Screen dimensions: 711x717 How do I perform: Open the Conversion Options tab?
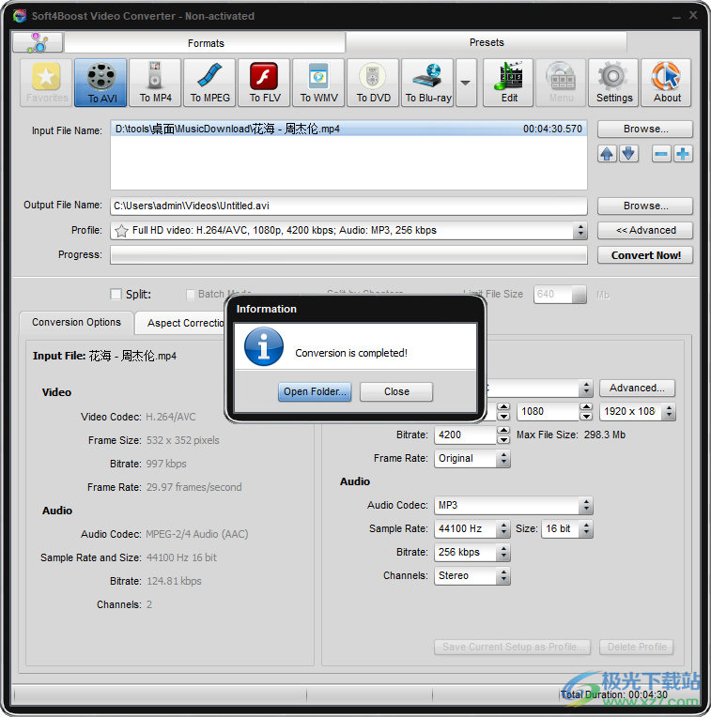(76, 323)
